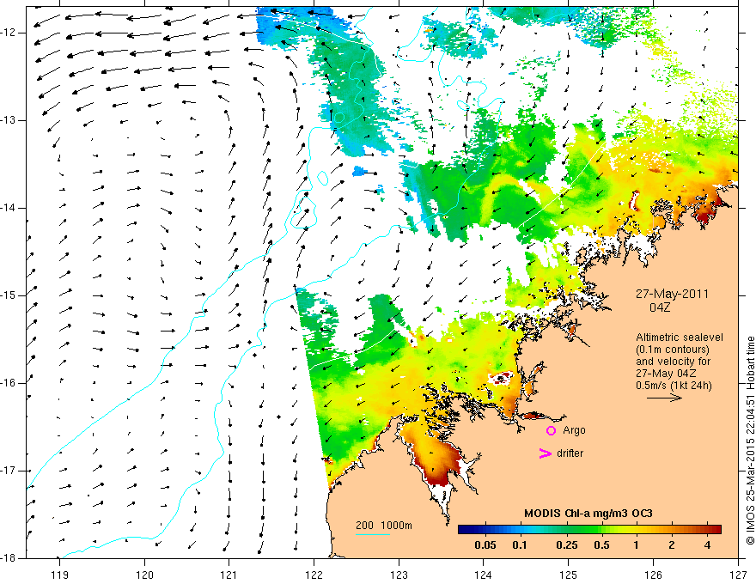Image resolution: width=756 pixels, height=584 pixels.
Task: Click the colorbar tick label '2'
Action: 672,545
